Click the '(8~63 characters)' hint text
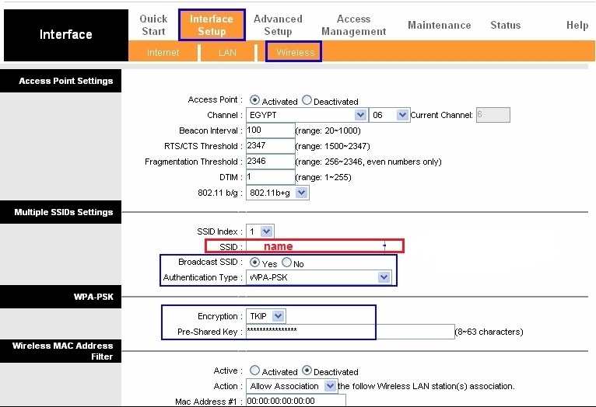 (489, 332)
